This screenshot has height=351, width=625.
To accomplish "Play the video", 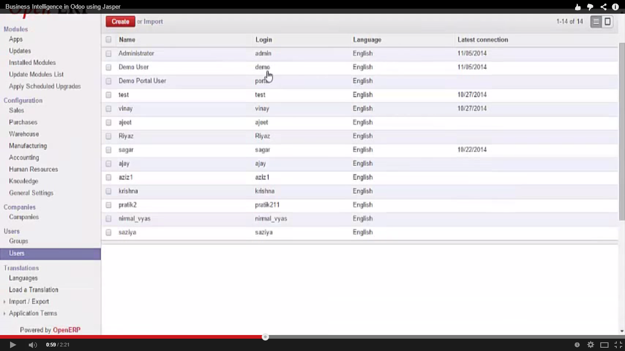I will [x=13, y=345].
